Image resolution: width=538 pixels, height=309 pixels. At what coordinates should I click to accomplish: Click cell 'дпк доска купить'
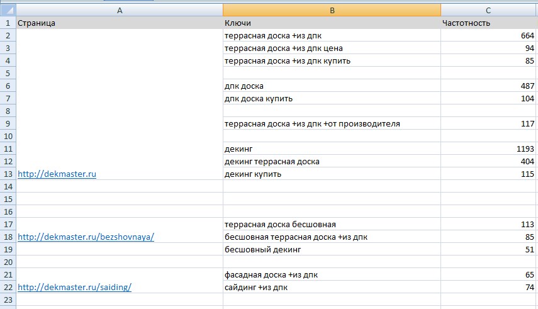(x=332, y=99)
